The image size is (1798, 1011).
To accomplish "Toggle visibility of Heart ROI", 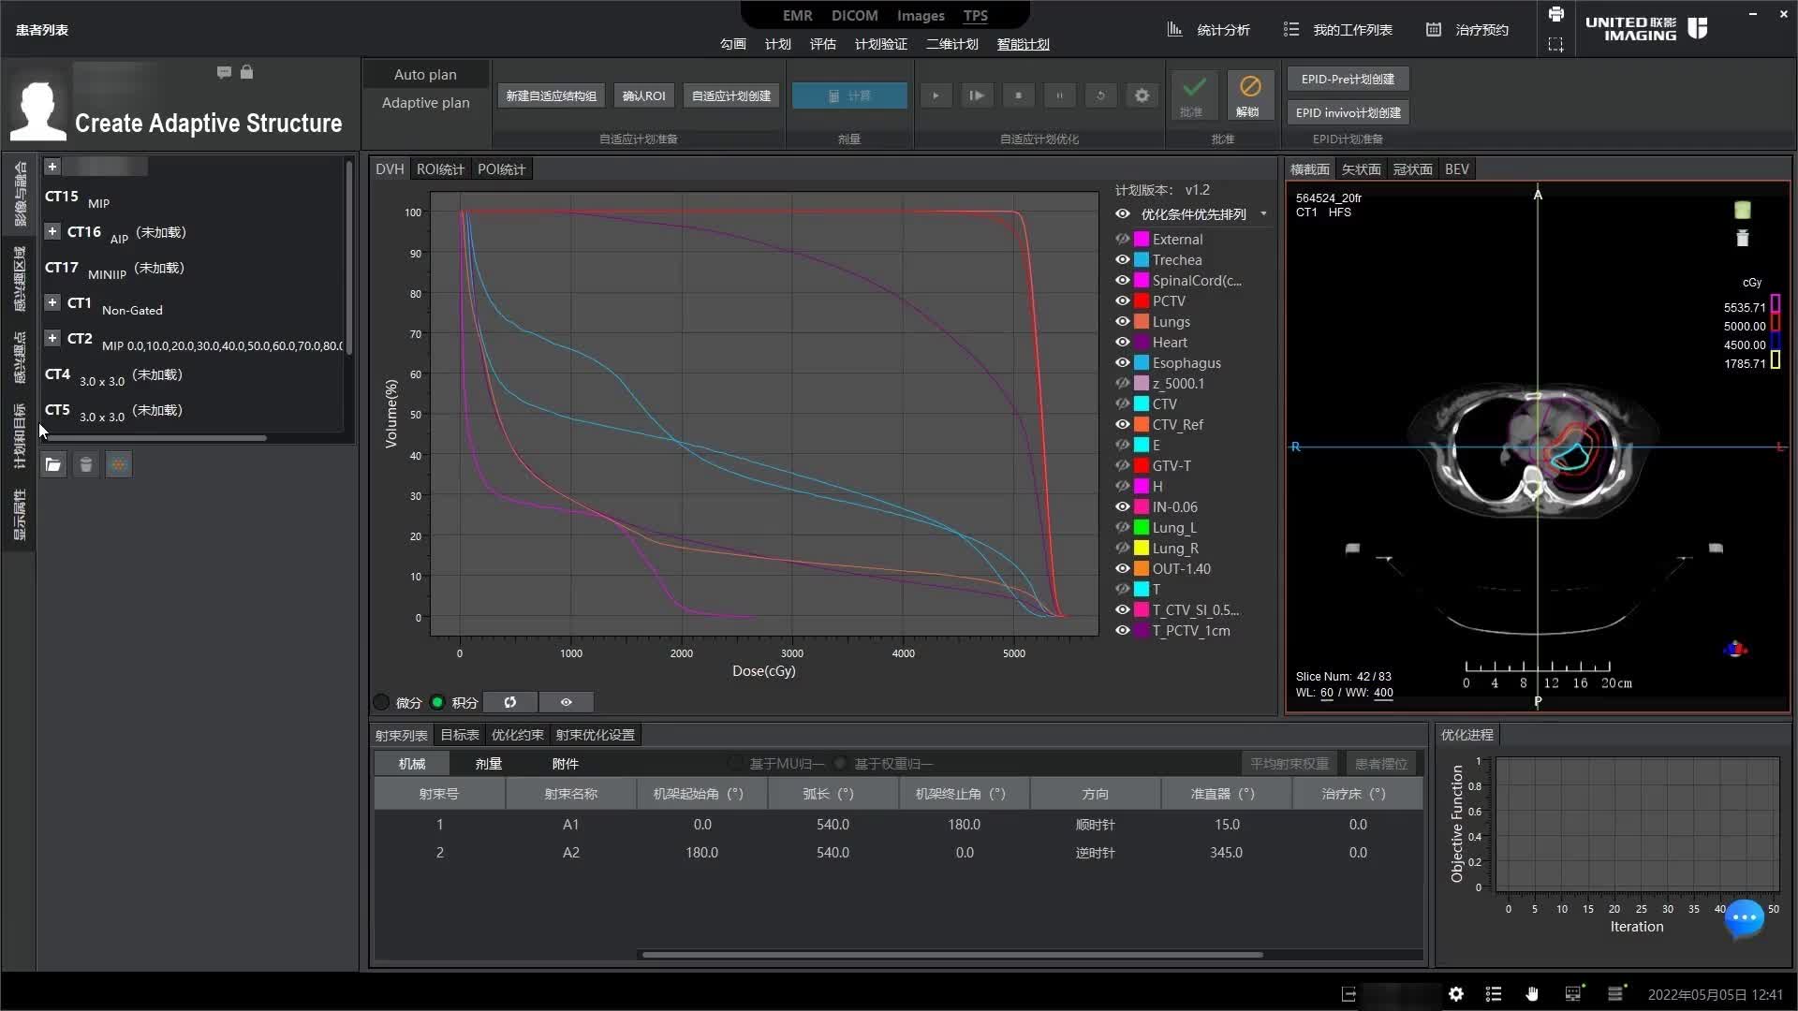I will point(1122,343).
